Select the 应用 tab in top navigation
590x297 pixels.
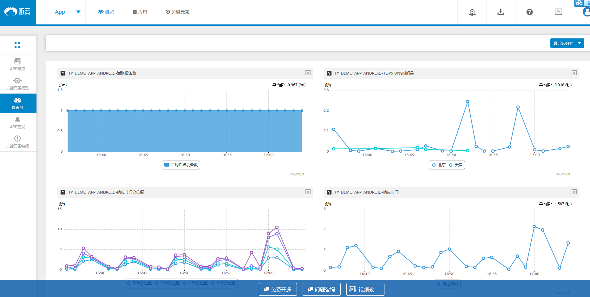point(140,12)
